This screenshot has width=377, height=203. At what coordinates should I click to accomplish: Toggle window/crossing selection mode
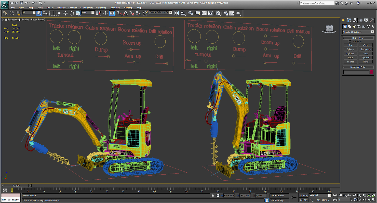click(58, 13)
